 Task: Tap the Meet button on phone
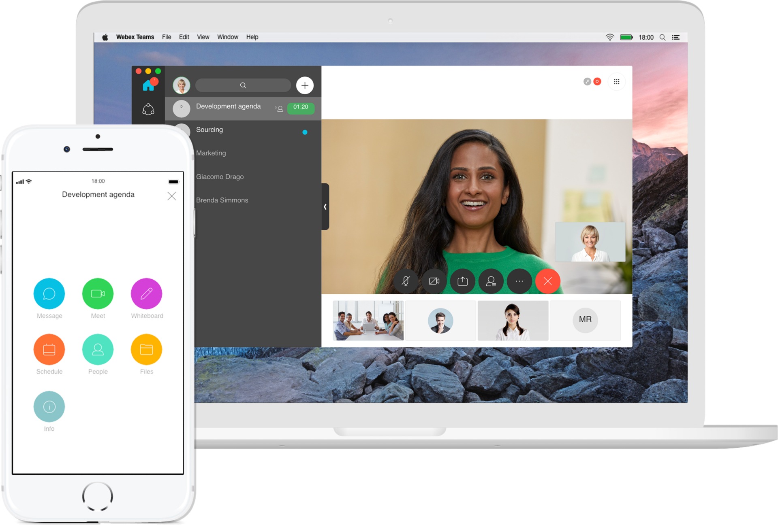(x=98, y=294)
